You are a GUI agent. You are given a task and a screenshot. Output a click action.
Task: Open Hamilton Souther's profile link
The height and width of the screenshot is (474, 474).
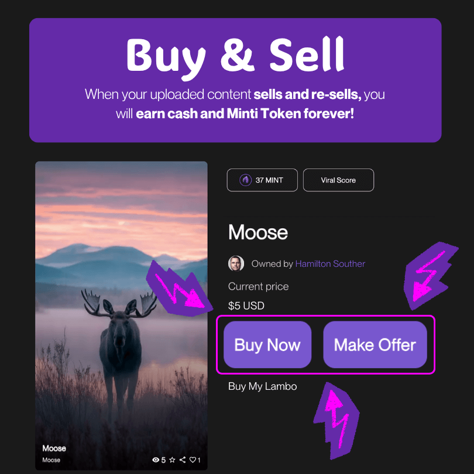point(330,264)
